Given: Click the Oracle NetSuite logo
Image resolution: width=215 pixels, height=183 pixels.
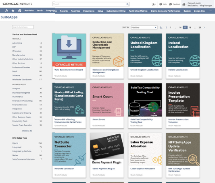Looking at the screenshot, I should pos(17,4).
